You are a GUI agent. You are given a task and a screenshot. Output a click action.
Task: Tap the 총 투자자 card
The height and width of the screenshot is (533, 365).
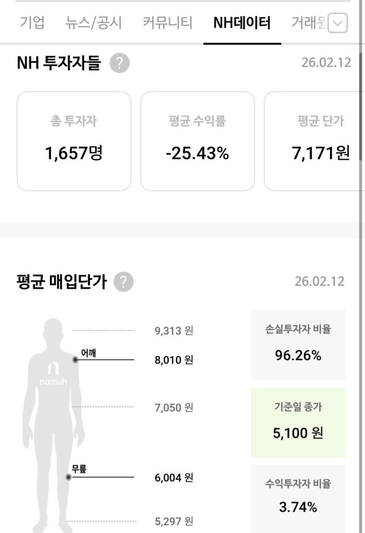click(74, 141)
